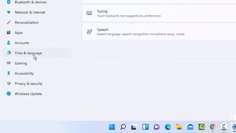236x133 pixels.
Task: Open the Typing settings card
Action: pyautogui.click(x=159, y=13)
